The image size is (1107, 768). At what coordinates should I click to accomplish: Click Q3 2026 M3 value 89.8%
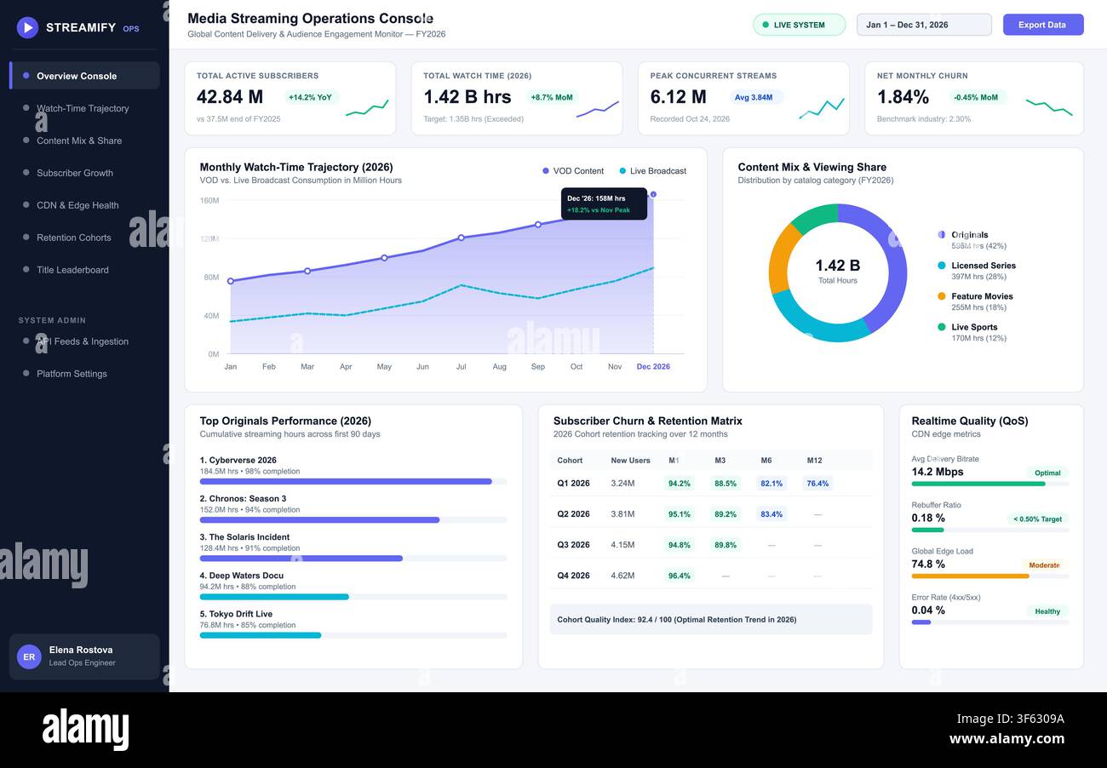point(726,545)
